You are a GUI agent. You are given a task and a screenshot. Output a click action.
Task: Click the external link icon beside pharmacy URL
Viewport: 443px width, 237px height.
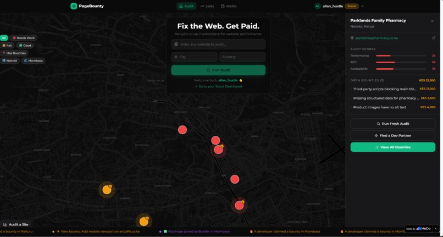[434, 38]
